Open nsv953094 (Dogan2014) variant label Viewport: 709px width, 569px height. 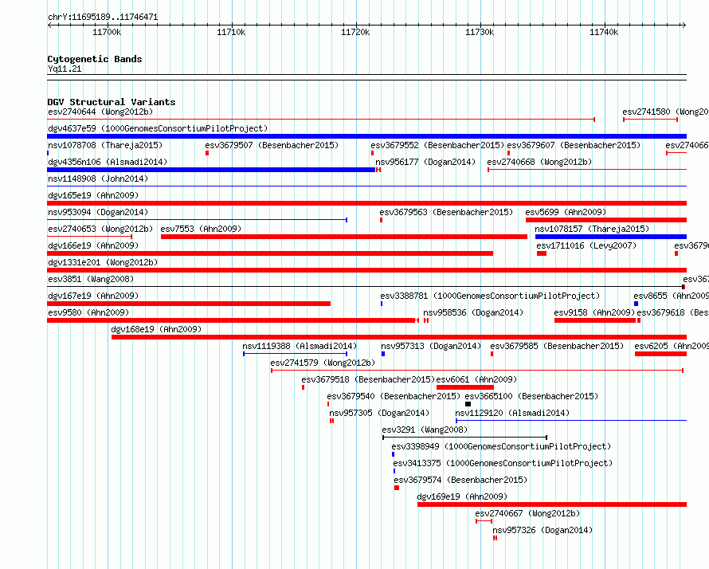tap(98, 212)
